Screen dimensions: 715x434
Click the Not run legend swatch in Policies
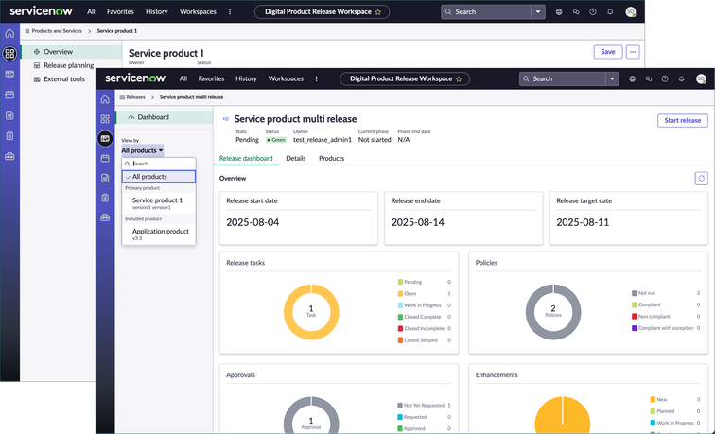635,293
